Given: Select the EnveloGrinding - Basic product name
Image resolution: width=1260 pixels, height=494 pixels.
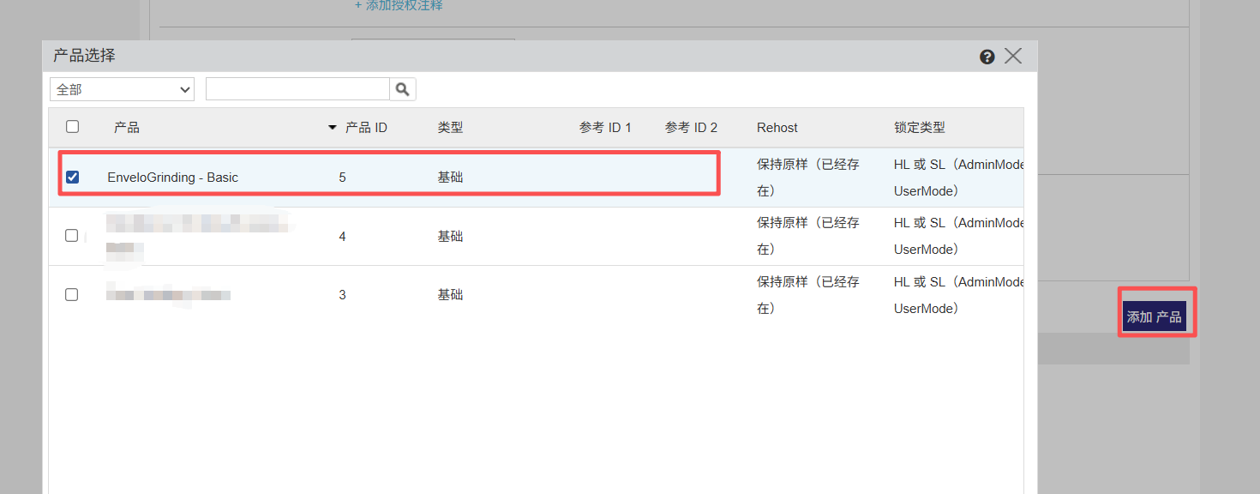Looking at the screenshot, I should (x=172, y=178).
